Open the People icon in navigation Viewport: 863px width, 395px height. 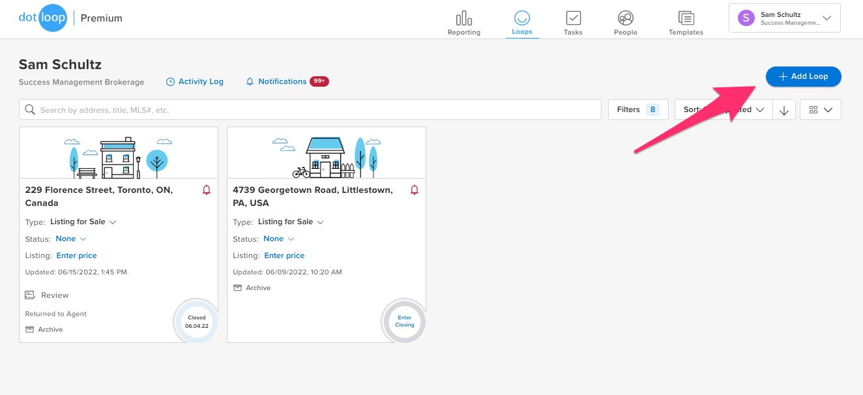click(625, 18)
